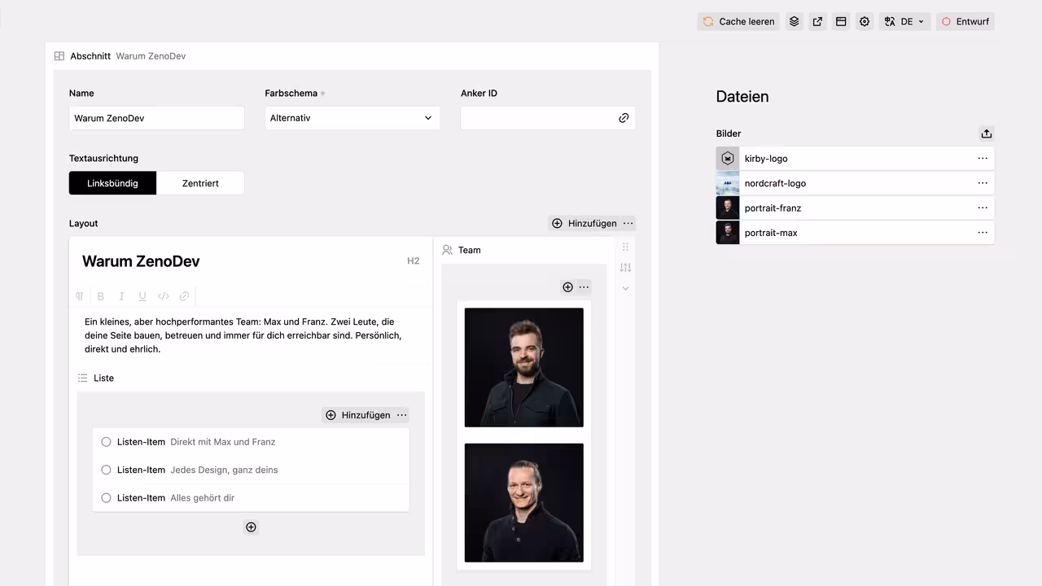The width and height of the screenshot is (1042, 586).
Task: Open the layers stack icon in top bar
Action: [x=795, y=22]
